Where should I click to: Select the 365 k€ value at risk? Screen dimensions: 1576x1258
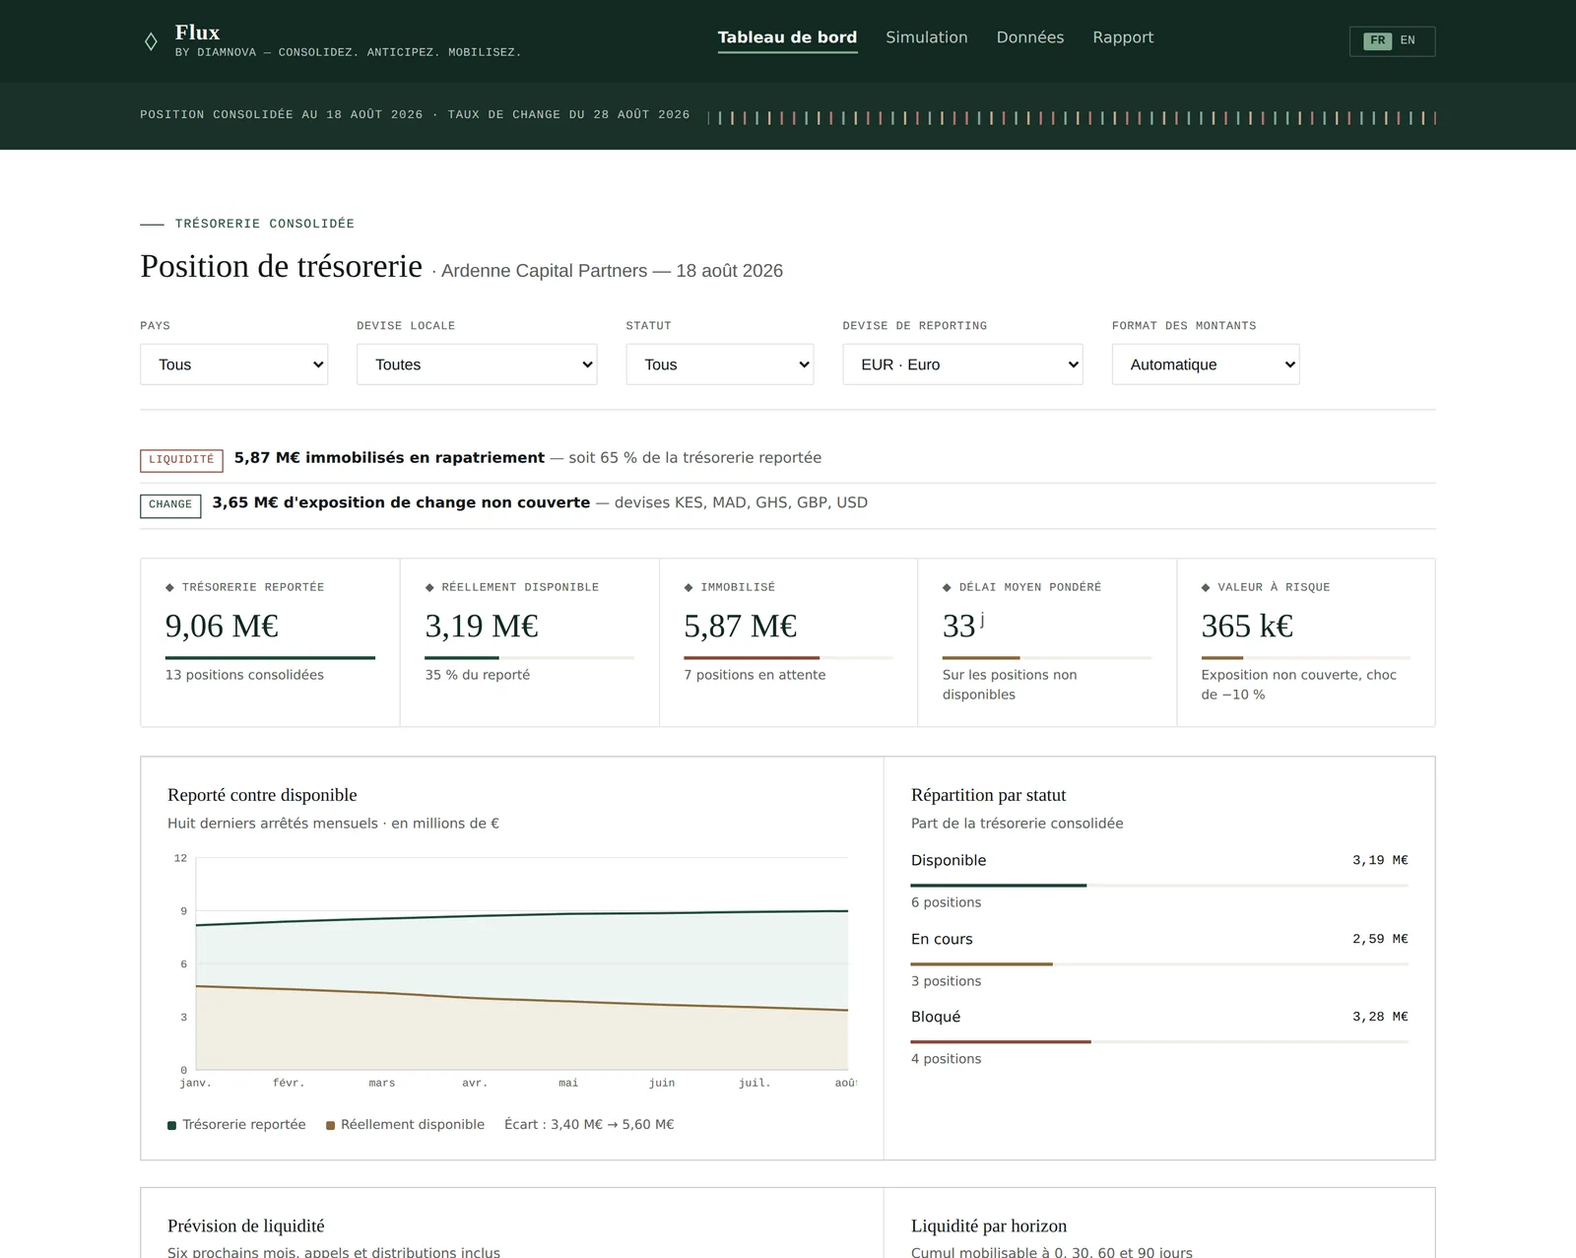tap(1247, 626)
